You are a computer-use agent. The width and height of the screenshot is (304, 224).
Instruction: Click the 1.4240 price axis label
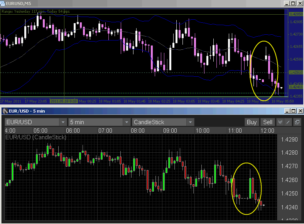click(x=289, y=207)
